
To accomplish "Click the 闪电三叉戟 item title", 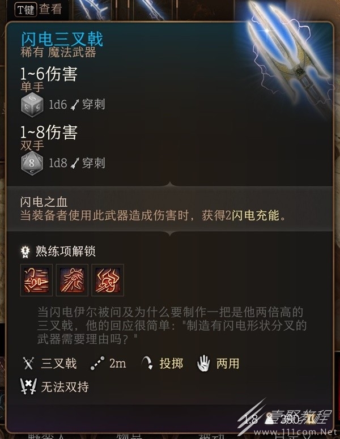I will pyautogui.click(x=62, y=39).
